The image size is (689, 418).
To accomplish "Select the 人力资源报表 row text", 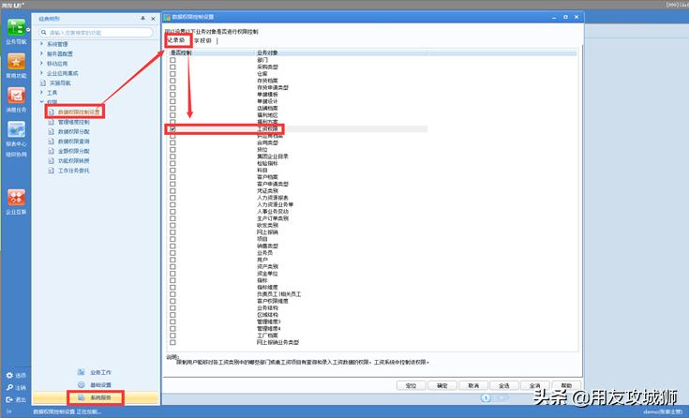I will [x=273, y=198].
